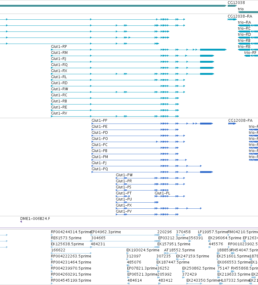The height and width of the screenshot is (285, 258).
Task: Select the EST label 304665
Action: pyautogui.click(x=98, y=238)
